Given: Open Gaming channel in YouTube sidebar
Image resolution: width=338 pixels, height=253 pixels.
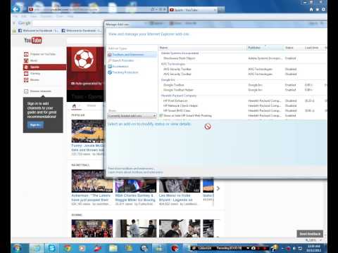Looking at the screenshot, I should coord(32,73).
